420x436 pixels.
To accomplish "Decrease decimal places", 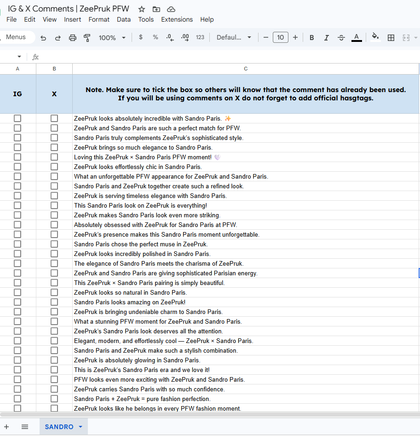I will pos(170,38).
